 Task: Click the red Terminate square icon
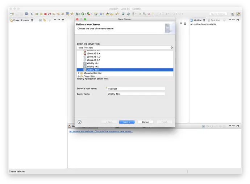45,14
